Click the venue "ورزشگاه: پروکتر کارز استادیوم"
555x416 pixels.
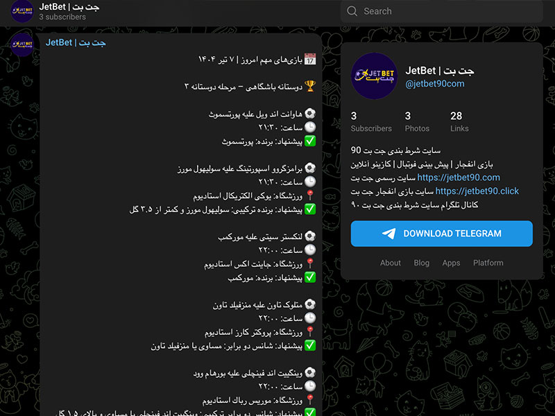pyautogui.click(x=253, y=333)
